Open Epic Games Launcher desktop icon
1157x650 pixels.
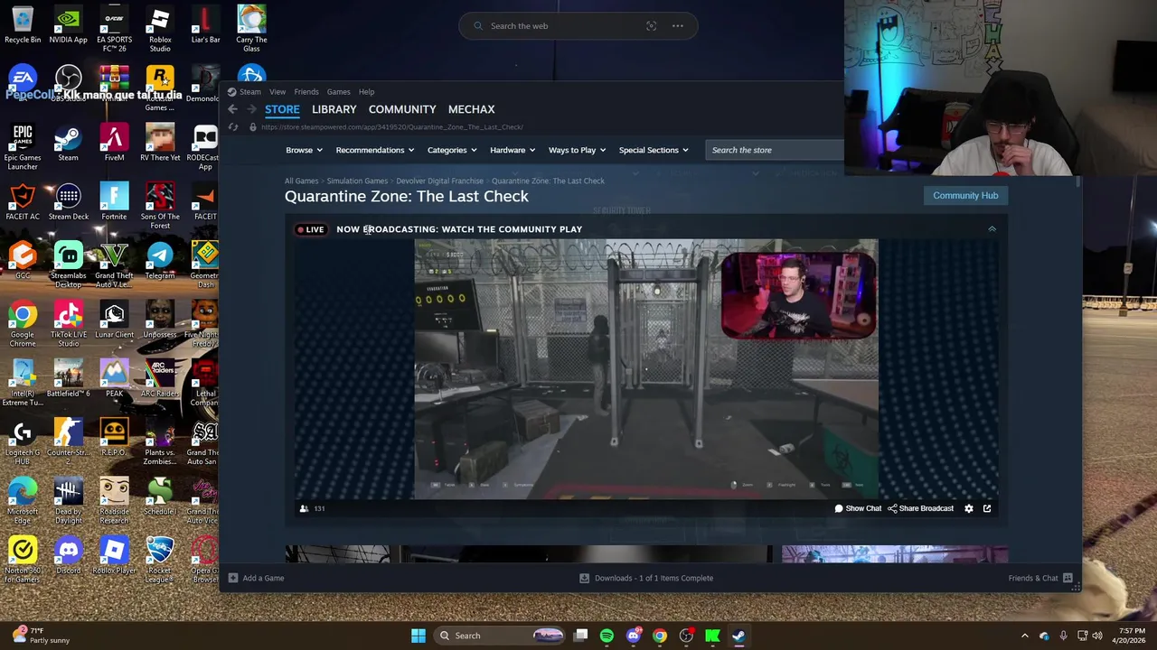click(23, 148)
